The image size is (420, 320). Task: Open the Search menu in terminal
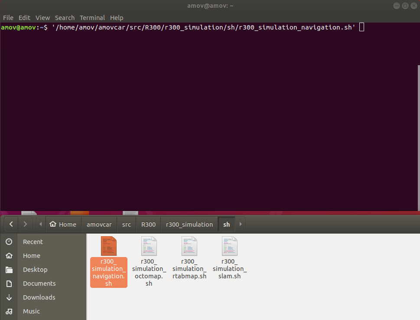pos(65,18)
